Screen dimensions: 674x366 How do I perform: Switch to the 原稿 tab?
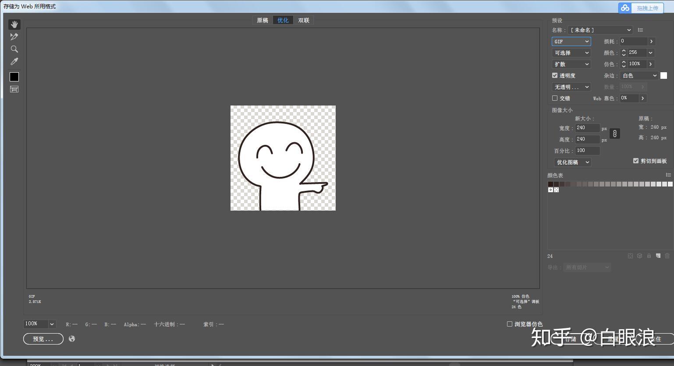pos(263,20)
